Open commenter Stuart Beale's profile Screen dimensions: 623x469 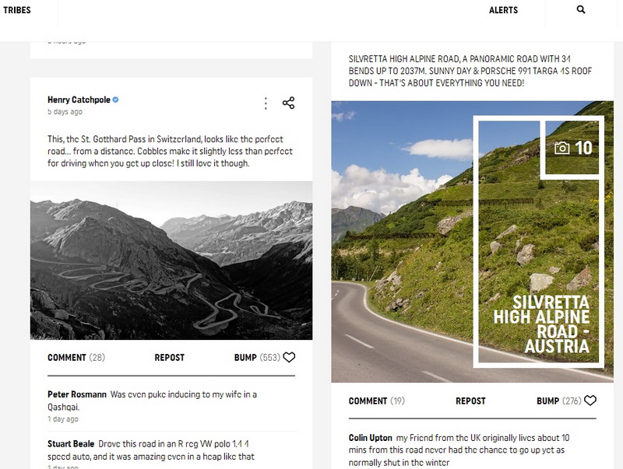(71, 444)
